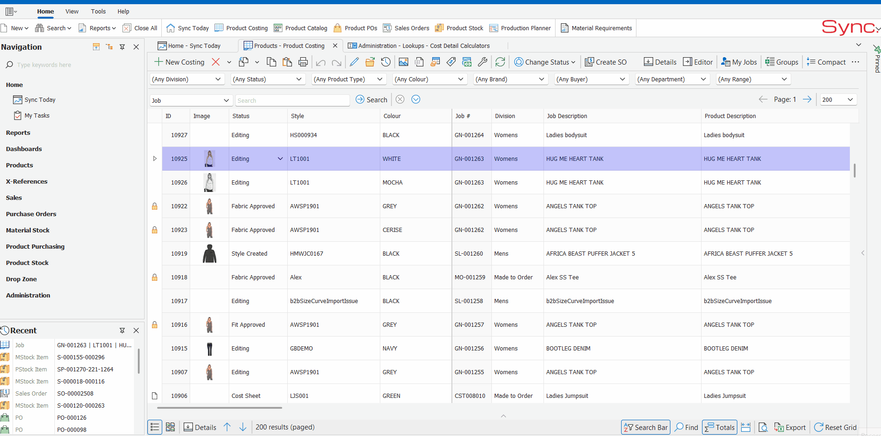
Task: Toggle My Jobs filter
Action: point(739,62)
